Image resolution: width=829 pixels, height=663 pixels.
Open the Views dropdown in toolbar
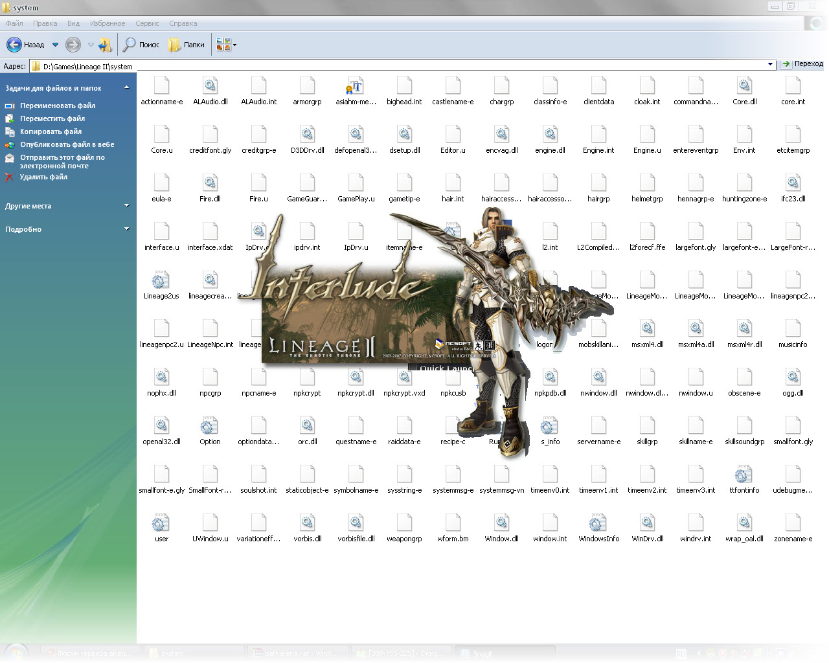tap(227, 45)
